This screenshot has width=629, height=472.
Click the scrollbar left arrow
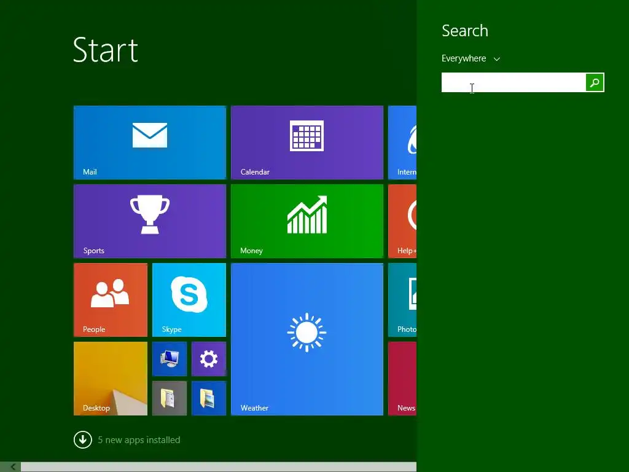[12, 467]
